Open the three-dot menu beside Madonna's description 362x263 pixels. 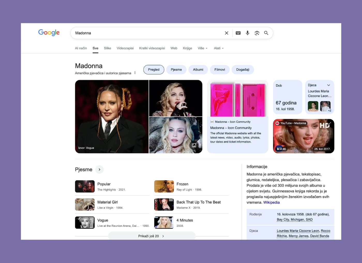click(135, 73)
